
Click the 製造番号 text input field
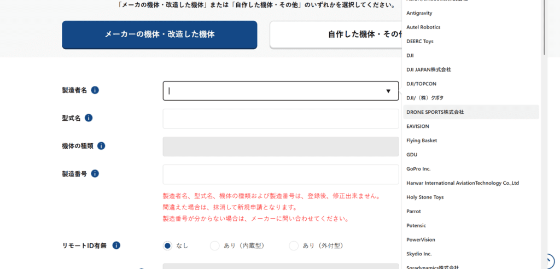tap(281, 174)
